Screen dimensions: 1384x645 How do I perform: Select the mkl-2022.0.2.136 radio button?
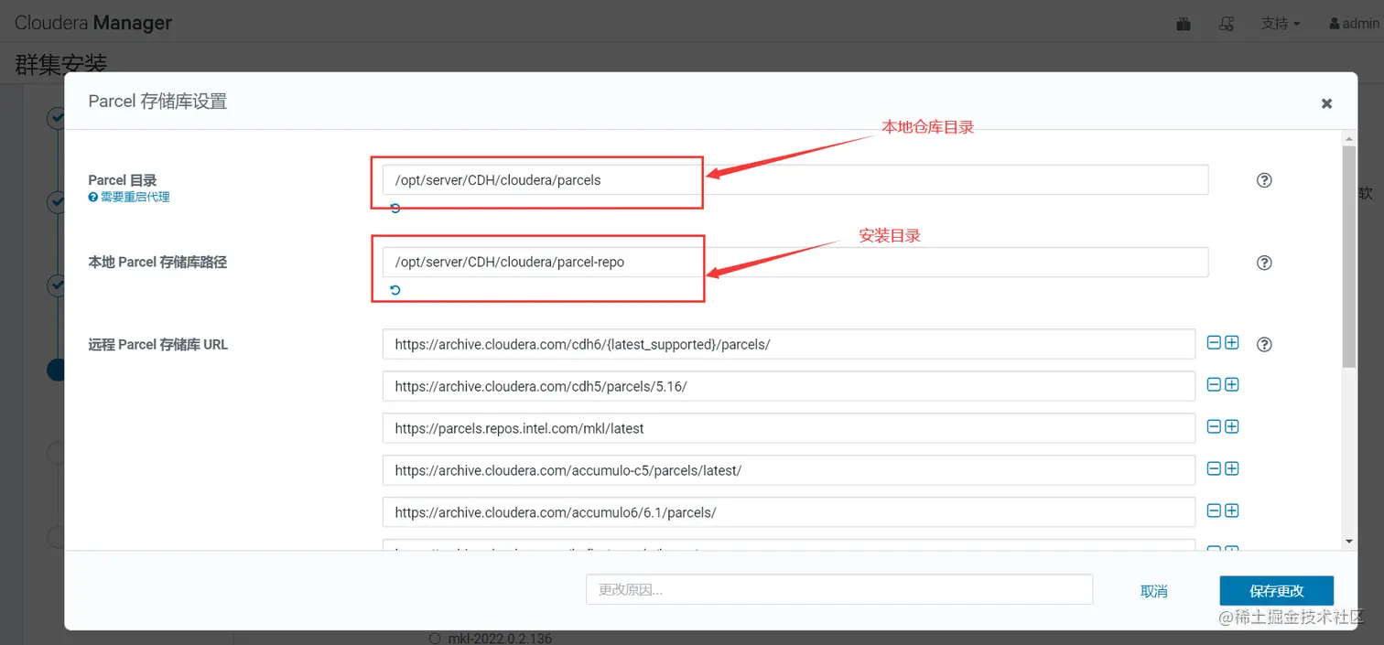point(434,638)
